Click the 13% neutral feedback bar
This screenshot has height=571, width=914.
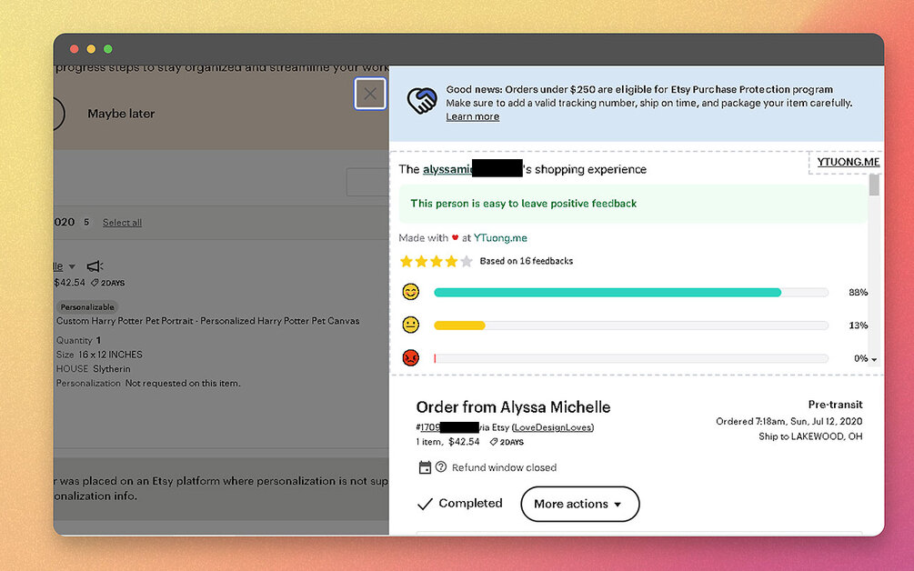631,326
